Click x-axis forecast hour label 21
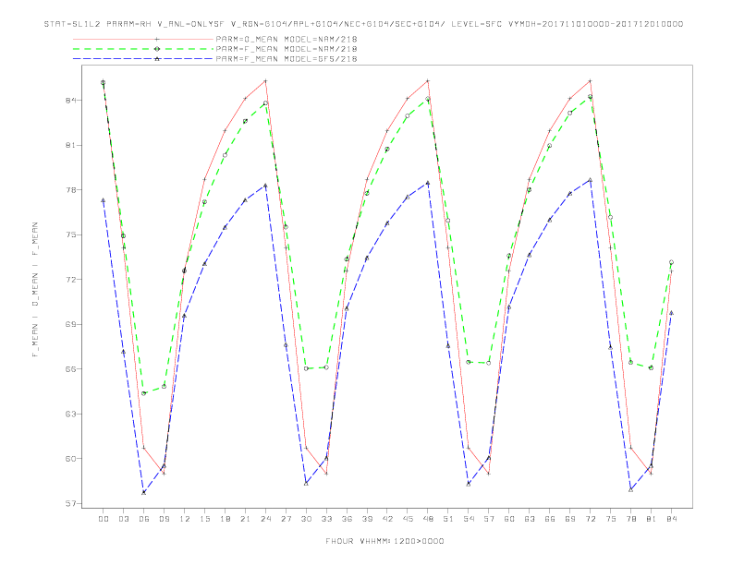Viewport: 732px width, 565px height. coord(246,519)
